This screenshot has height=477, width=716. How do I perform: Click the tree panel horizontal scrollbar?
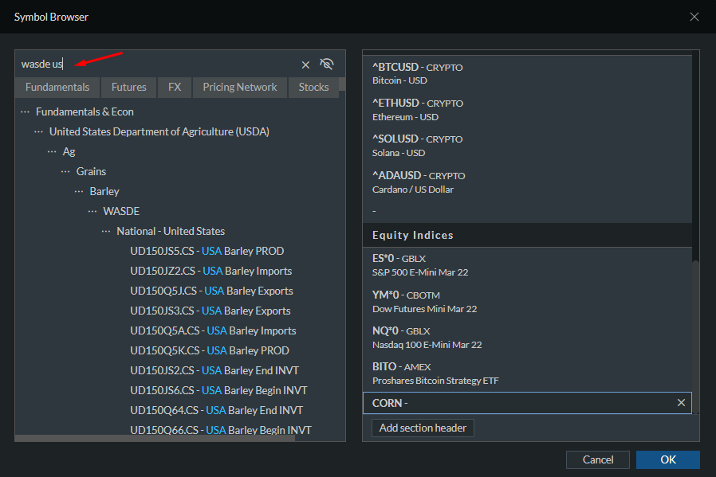(155, 438)
